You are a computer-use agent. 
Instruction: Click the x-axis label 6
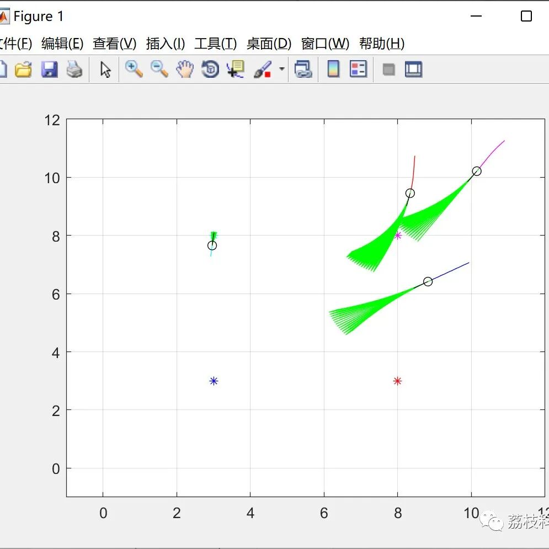(324, 513)
